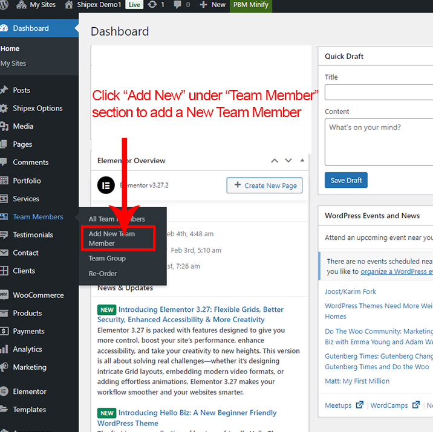Open Introducing Hello Biz article link
The width and height of the screenshot is (433, 432).
pyautogui.click(x=187, y=417)
